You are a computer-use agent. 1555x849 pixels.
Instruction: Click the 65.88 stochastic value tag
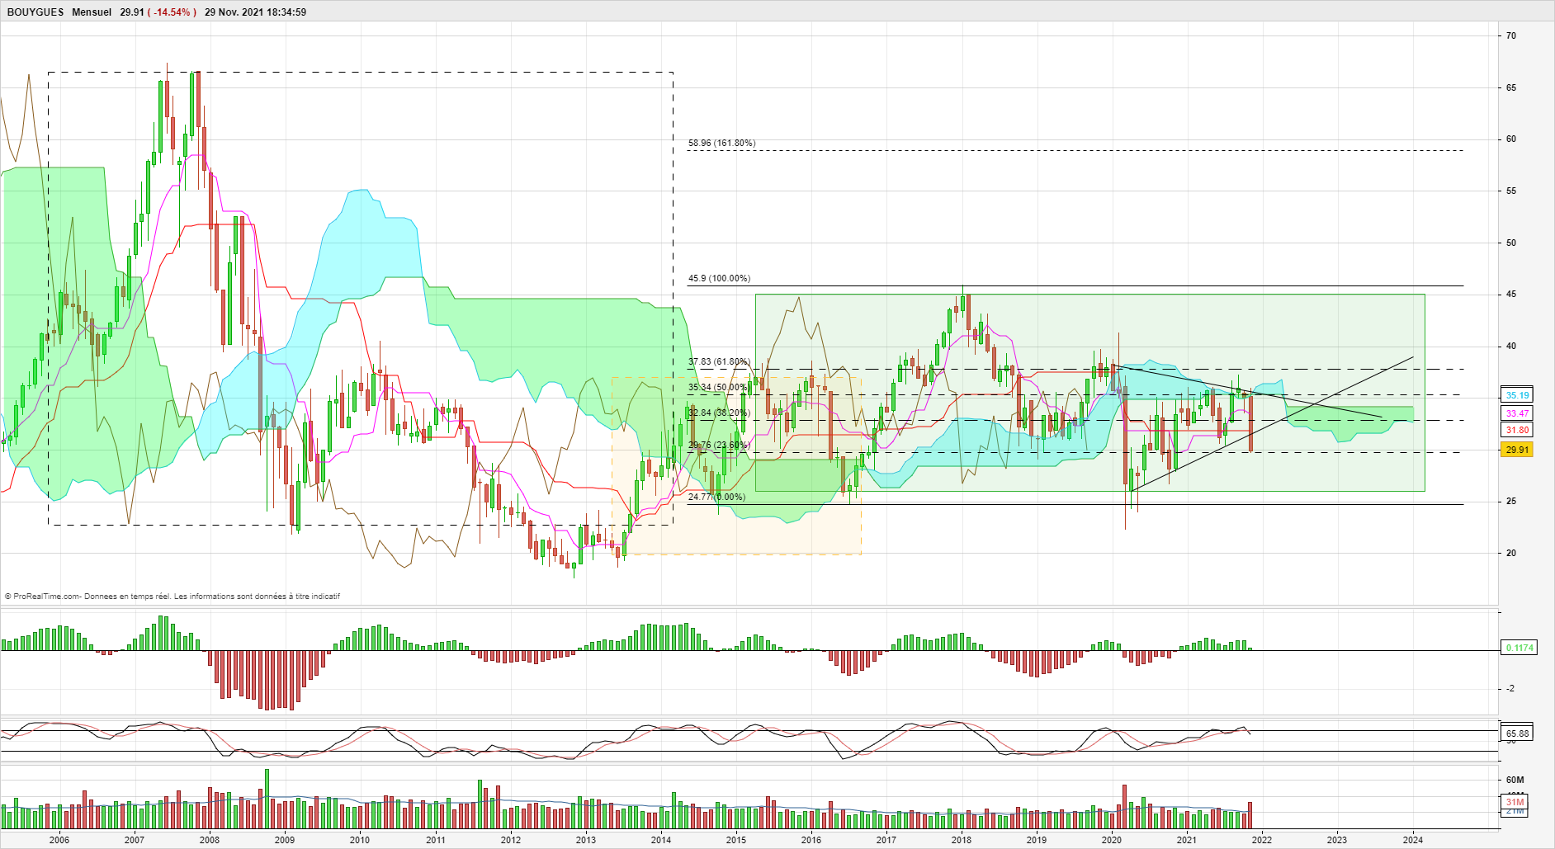click(x=1517, y=733)
